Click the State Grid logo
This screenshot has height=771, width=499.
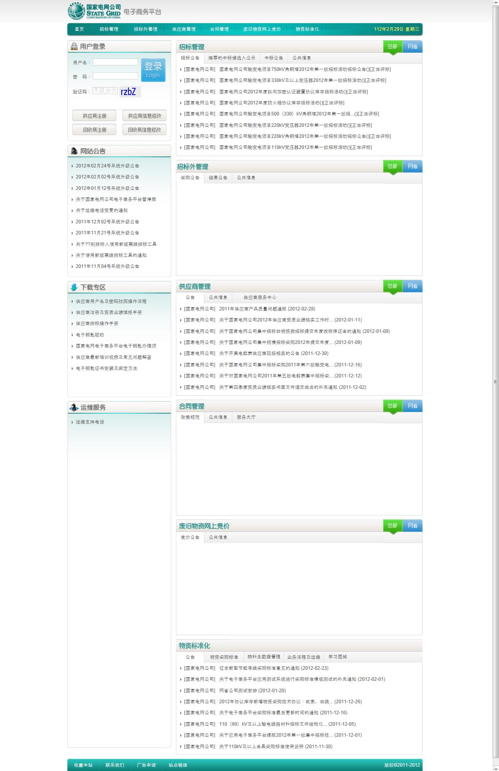[x=95, y=11]
